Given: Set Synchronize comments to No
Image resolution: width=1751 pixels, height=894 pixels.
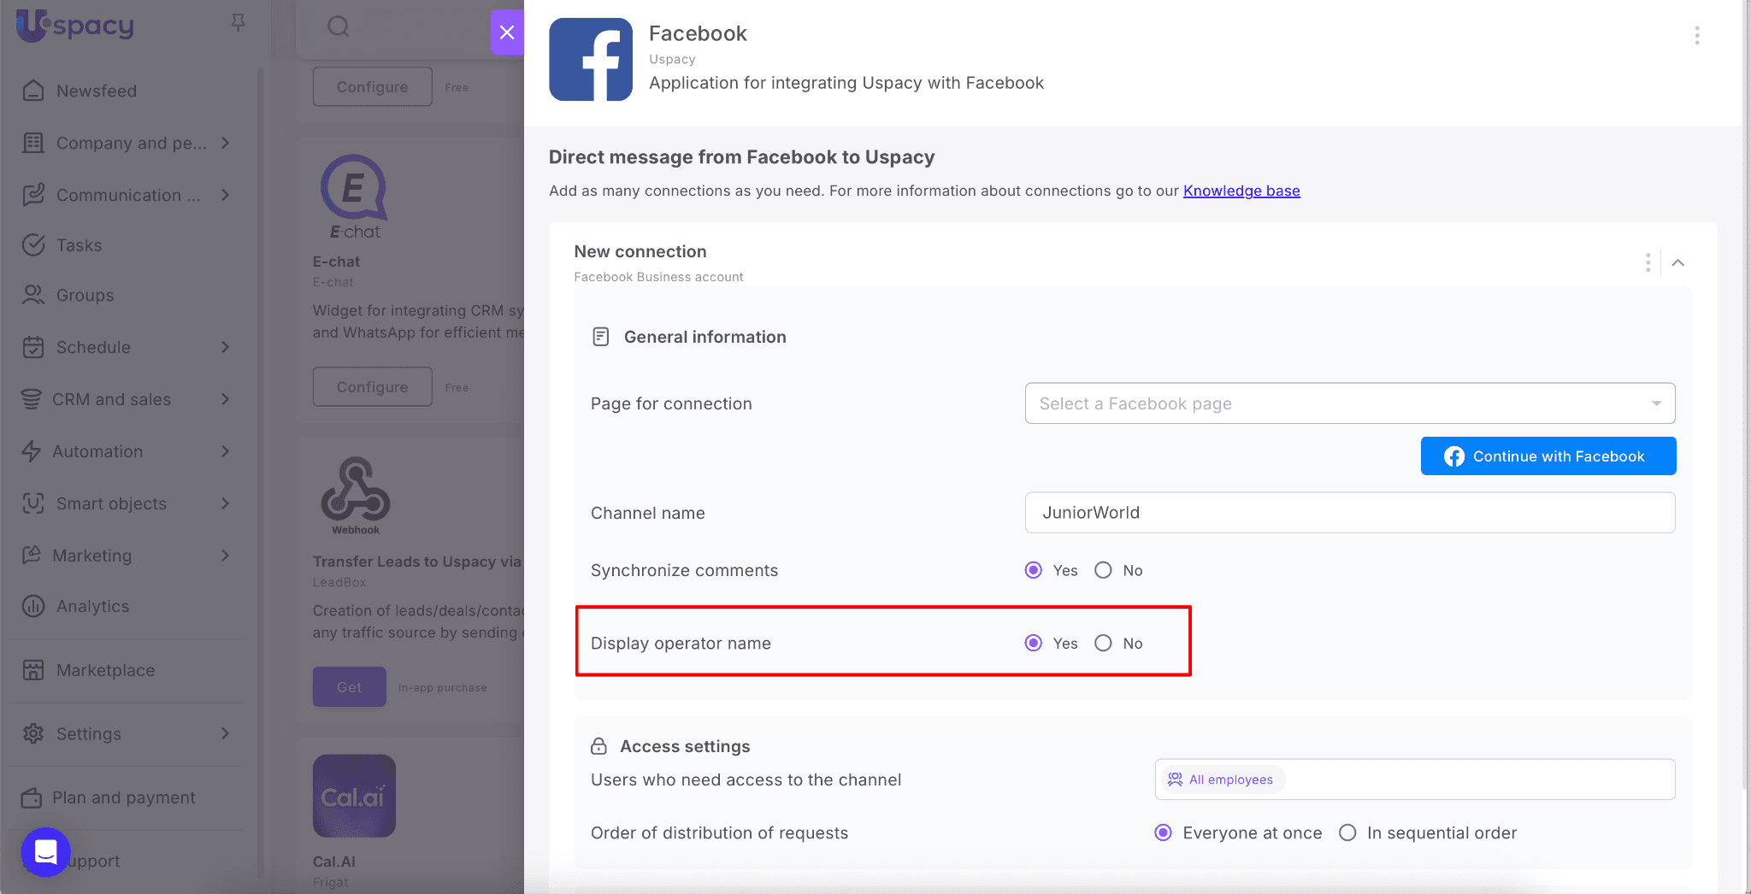Looking at the screenshot, I should pyautogui.click(x=1104, y=570).
